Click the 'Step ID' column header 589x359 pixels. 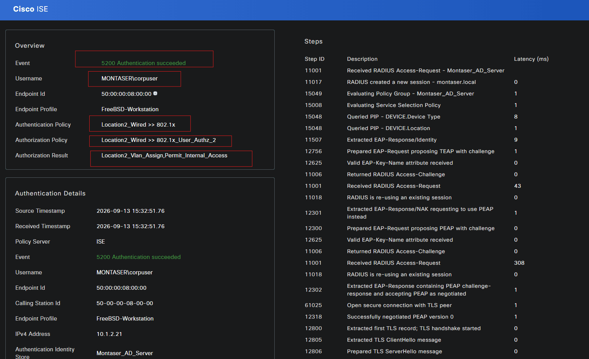click(315, 59)
